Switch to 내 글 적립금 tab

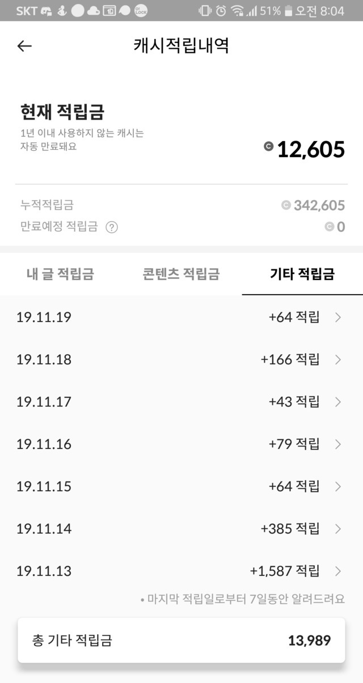click(60, 274)
